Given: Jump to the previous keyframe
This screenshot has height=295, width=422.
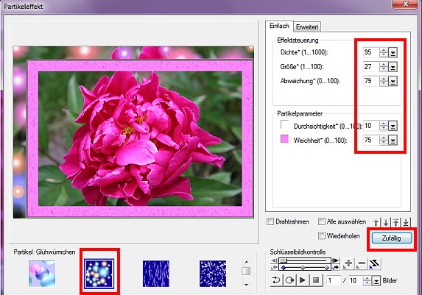Looking at the screenshot, I should [274, 267].
